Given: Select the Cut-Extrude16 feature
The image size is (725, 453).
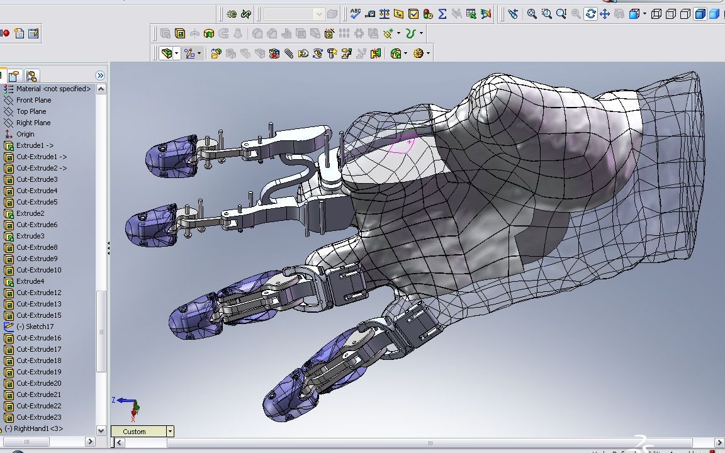Looking at the screenshot, I should click(x=39, y=338).
